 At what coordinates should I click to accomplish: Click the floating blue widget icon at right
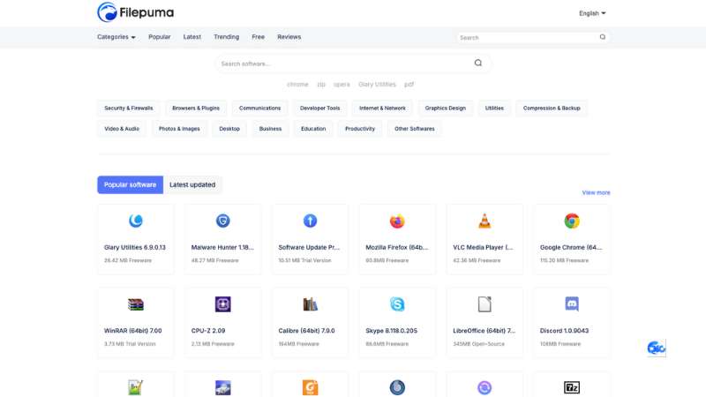(x=657, y=348)
